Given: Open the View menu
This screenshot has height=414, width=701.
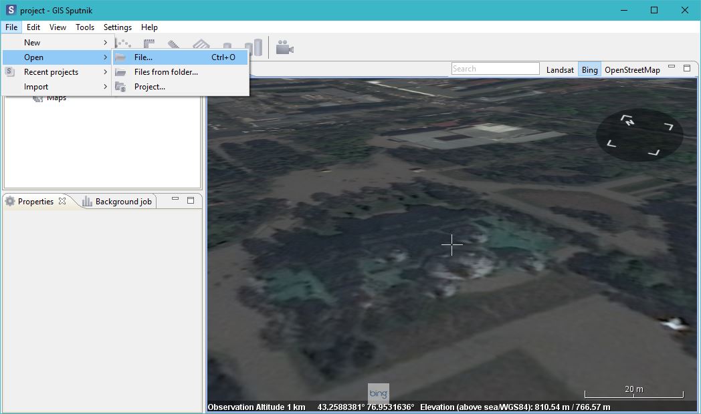Looking at the screenshot, I should pyautogui.click(x=58, y=27).
